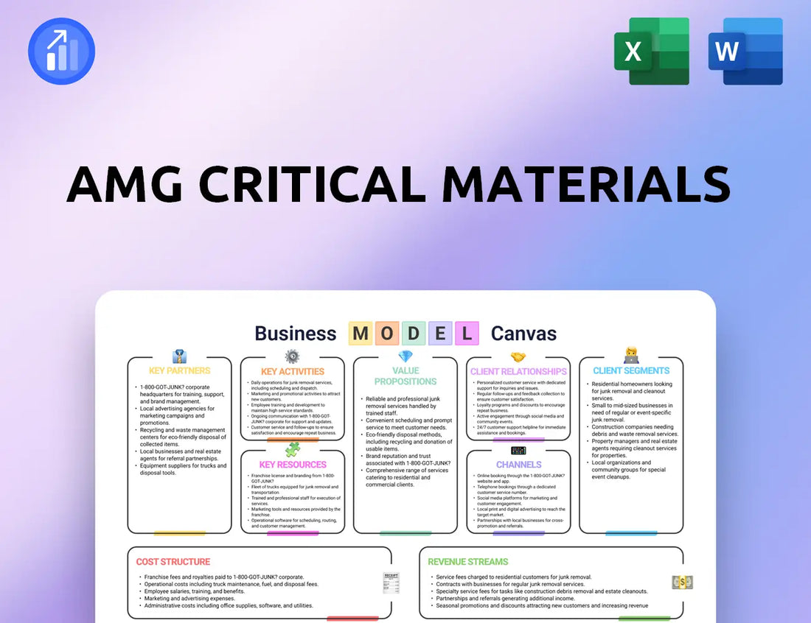Image resolution: width=811 pixels, height=623 pixels.
Task: Click 'Franchise fees and royalties' cost bullet
Action: (224, 577)
